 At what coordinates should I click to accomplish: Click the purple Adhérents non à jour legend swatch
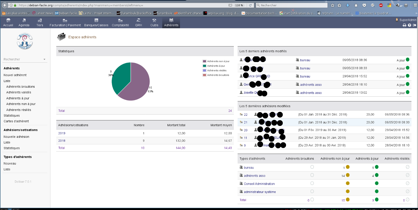coord(205,61)
